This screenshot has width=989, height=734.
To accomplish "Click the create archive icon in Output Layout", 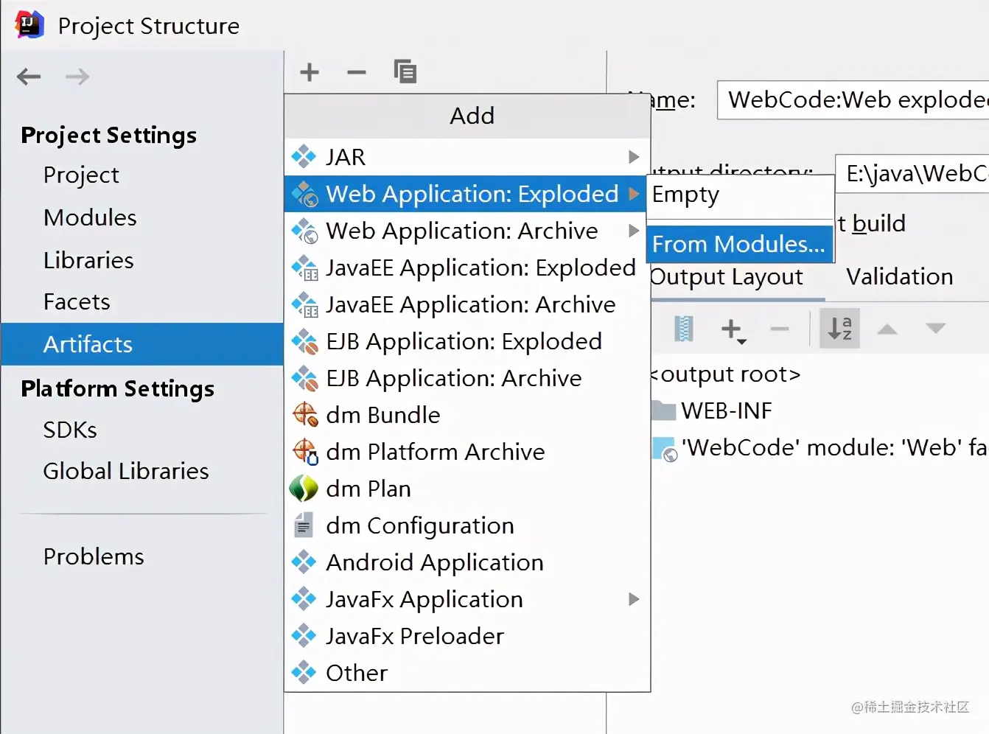I will [x=684, y=329].
